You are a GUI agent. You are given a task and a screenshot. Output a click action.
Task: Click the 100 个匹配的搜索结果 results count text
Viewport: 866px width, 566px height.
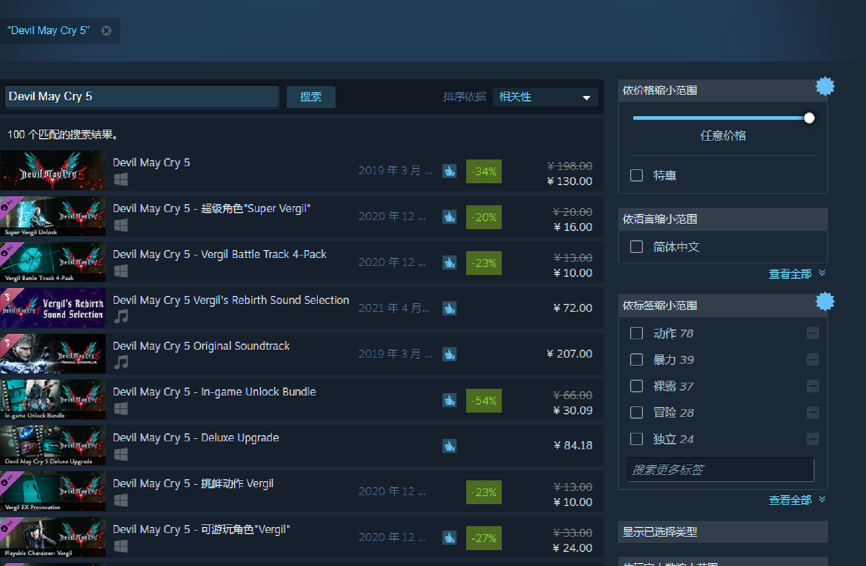(62, 134)
